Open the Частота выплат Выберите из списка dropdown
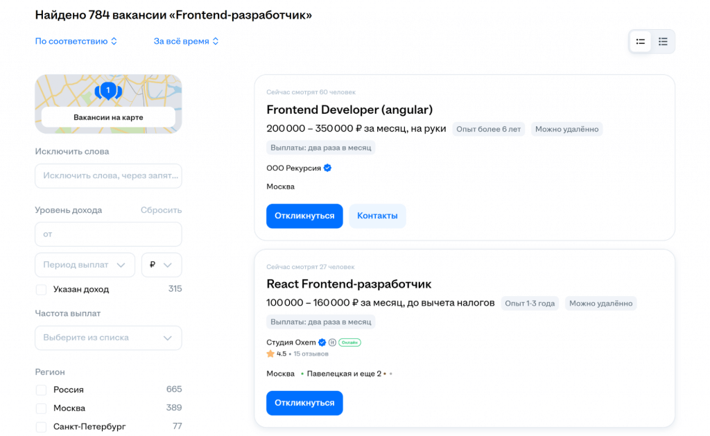 [x=108, y=338]
